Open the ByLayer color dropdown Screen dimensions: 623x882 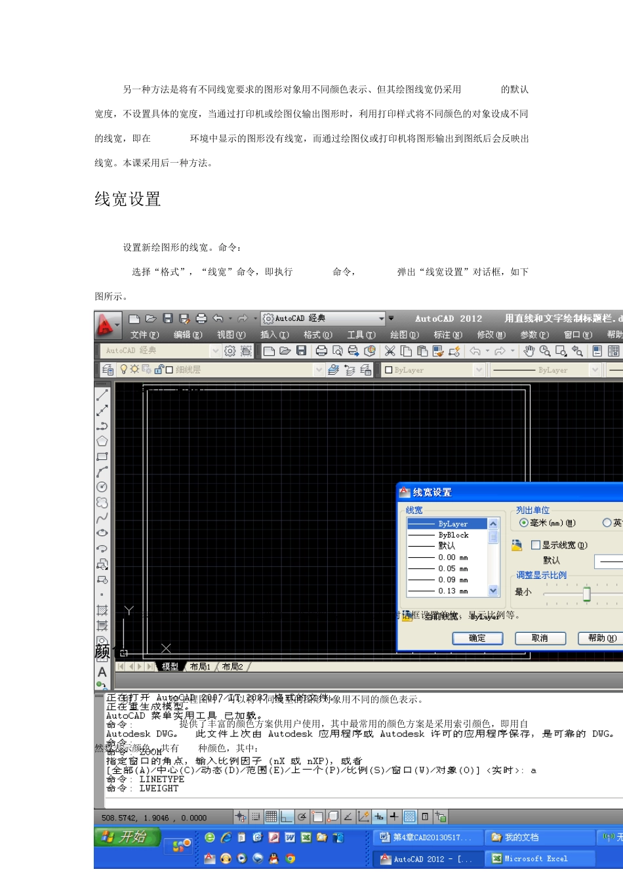point(479,370)
